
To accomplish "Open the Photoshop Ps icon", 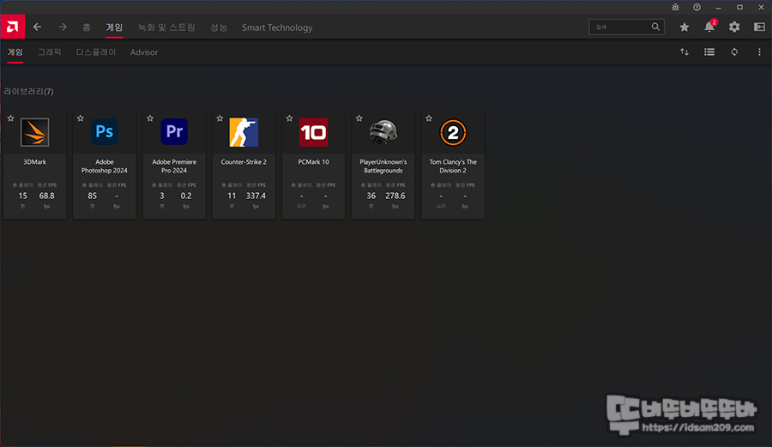I will click(105, 131).
